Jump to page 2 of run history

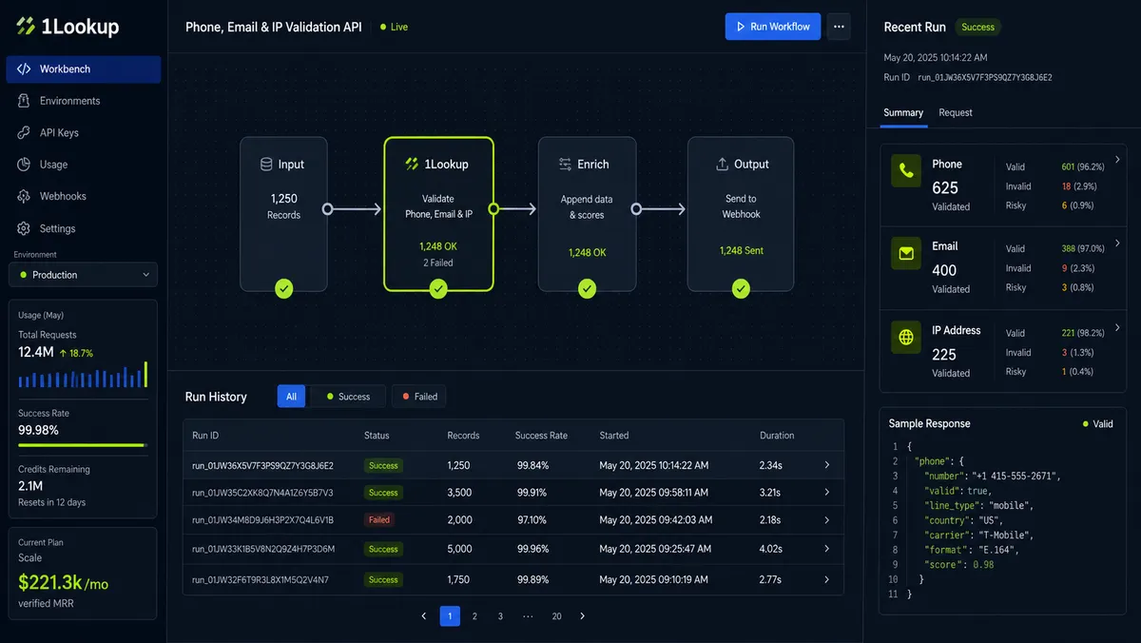(474, 616)
